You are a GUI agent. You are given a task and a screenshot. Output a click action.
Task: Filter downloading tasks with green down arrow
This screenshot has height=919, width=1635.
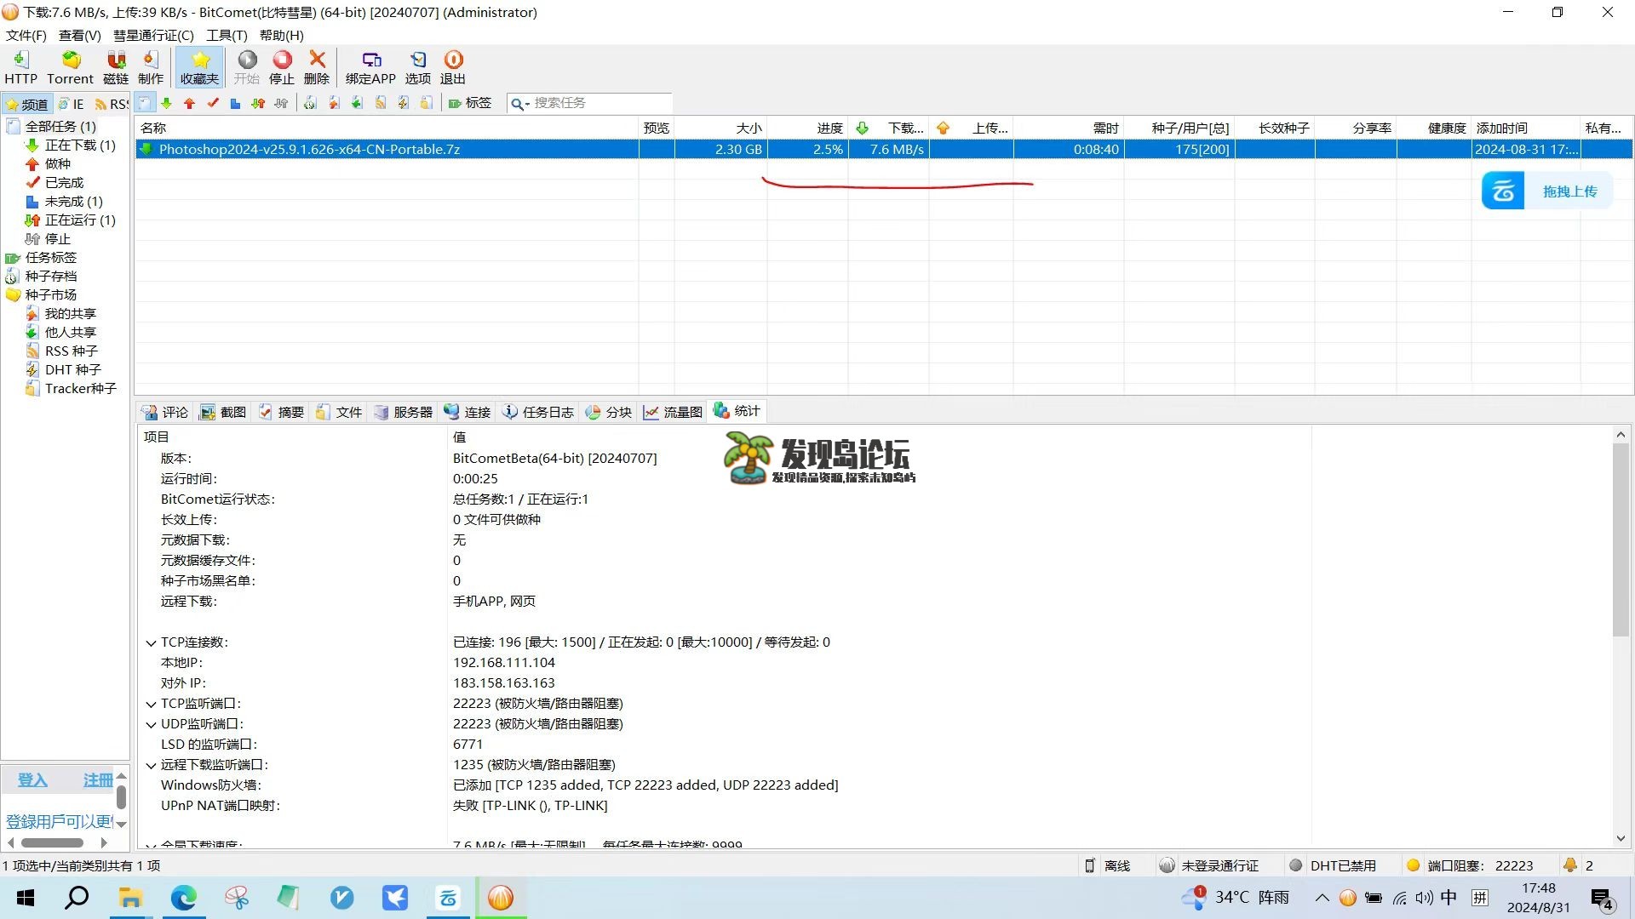pyautogui.click(x=167, y=103)
